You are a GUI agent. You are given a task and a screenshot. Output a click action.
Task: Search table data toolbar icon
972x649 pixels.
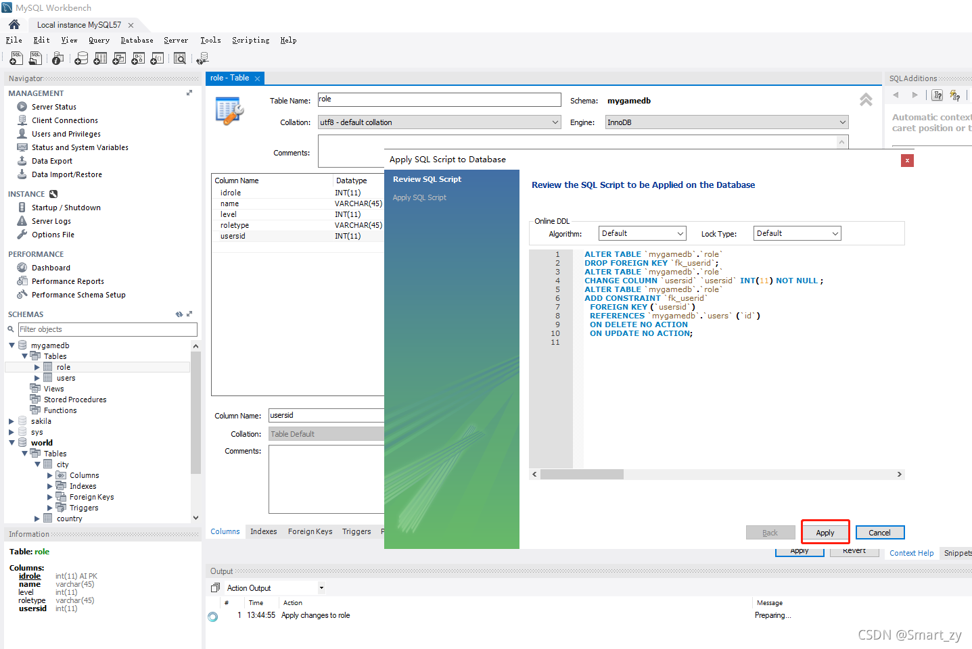180,59
